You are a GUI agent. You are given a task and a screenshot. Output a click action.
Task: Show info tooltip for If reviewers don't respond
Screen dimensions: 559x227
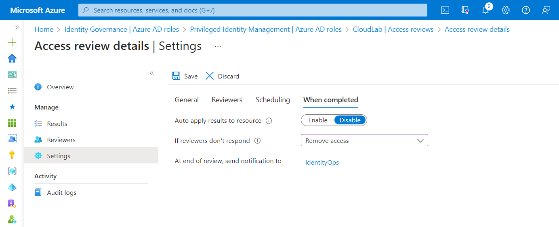(257, 141)
